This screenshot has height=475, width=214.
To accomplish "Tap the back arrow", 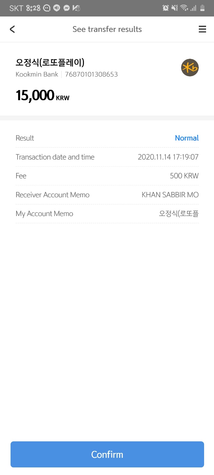I will point(12,29).
